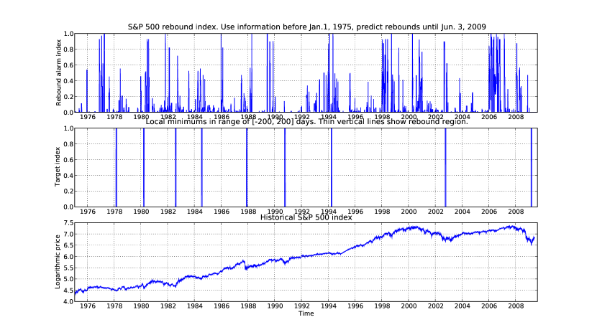
Task: Click tick '0.4' on Target index axis
Action: pos(68,176)
